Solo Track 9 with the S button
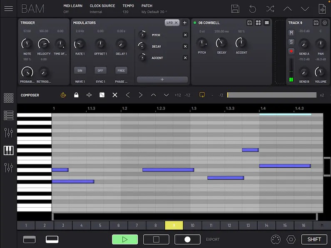This screenshot has width=331, height=248. coord(291,42)
